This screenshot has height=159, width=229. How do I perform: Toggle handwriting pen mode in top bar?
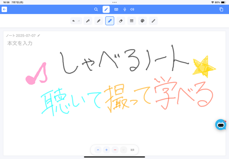[x=106, y=9]
